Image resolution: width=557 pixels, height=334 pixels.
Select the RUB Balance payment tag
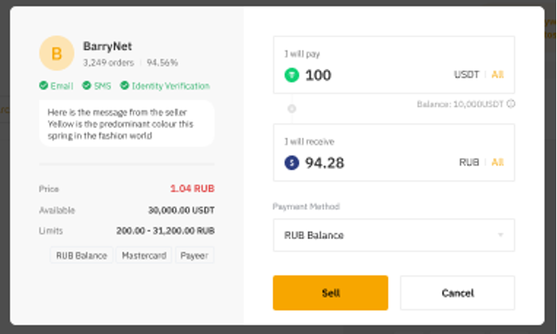[81, 255]
